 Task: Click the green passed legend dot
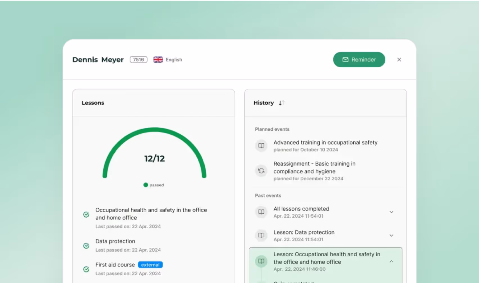point(146,185)
